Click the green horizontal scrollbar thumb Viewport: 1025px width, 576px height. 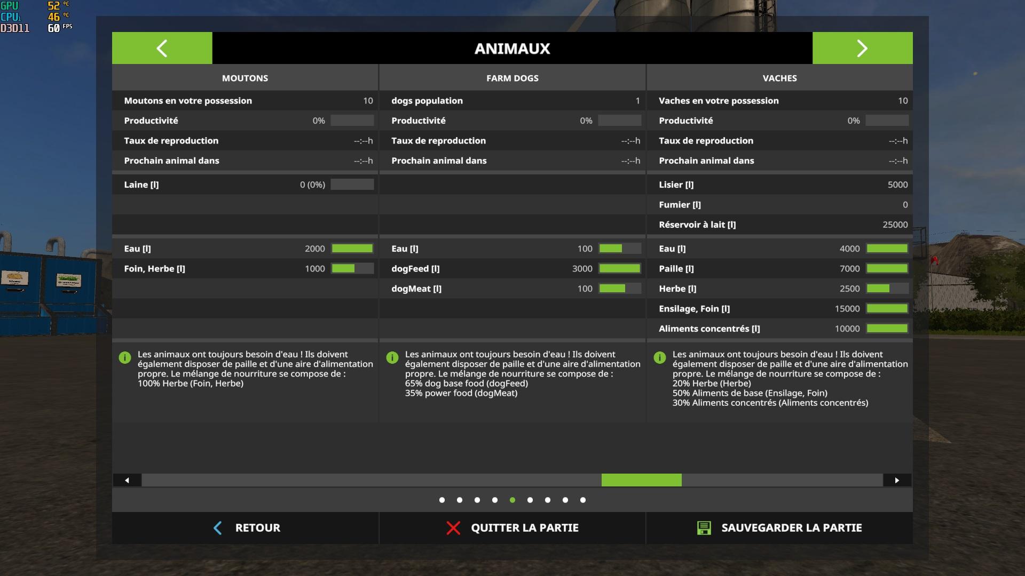click(641, 481)
